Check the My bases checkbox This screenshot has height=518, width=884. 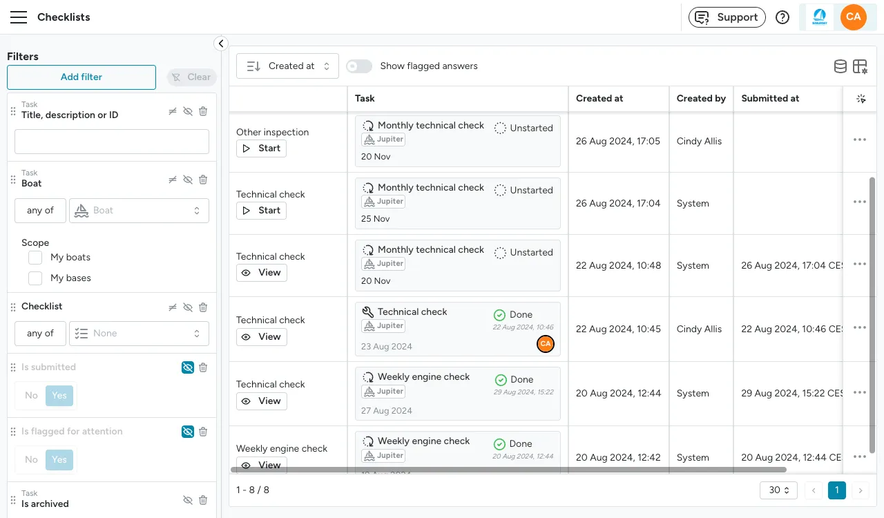click(x=35, y=278)
